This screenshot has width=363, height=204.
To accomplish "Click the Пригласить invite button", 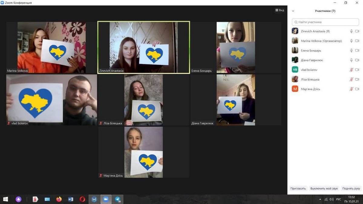I will 298,188.
